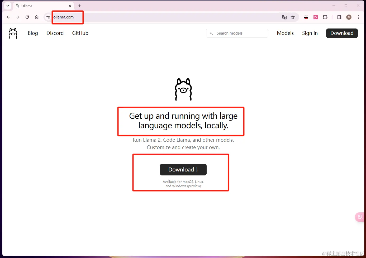
Task: Focus the Search models field
Action: tap(237, 33)
